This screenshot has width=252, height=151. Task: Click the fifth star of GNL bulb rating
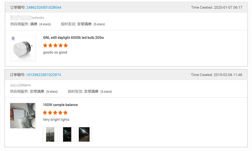tap(66, 45)
